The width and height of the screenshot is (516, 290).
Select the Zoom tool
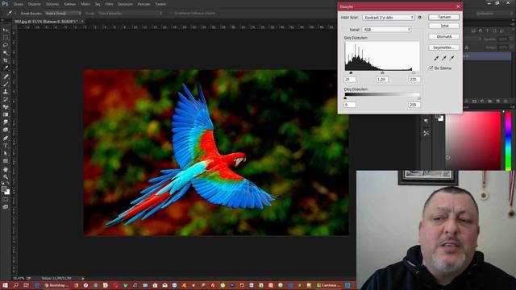6,177
